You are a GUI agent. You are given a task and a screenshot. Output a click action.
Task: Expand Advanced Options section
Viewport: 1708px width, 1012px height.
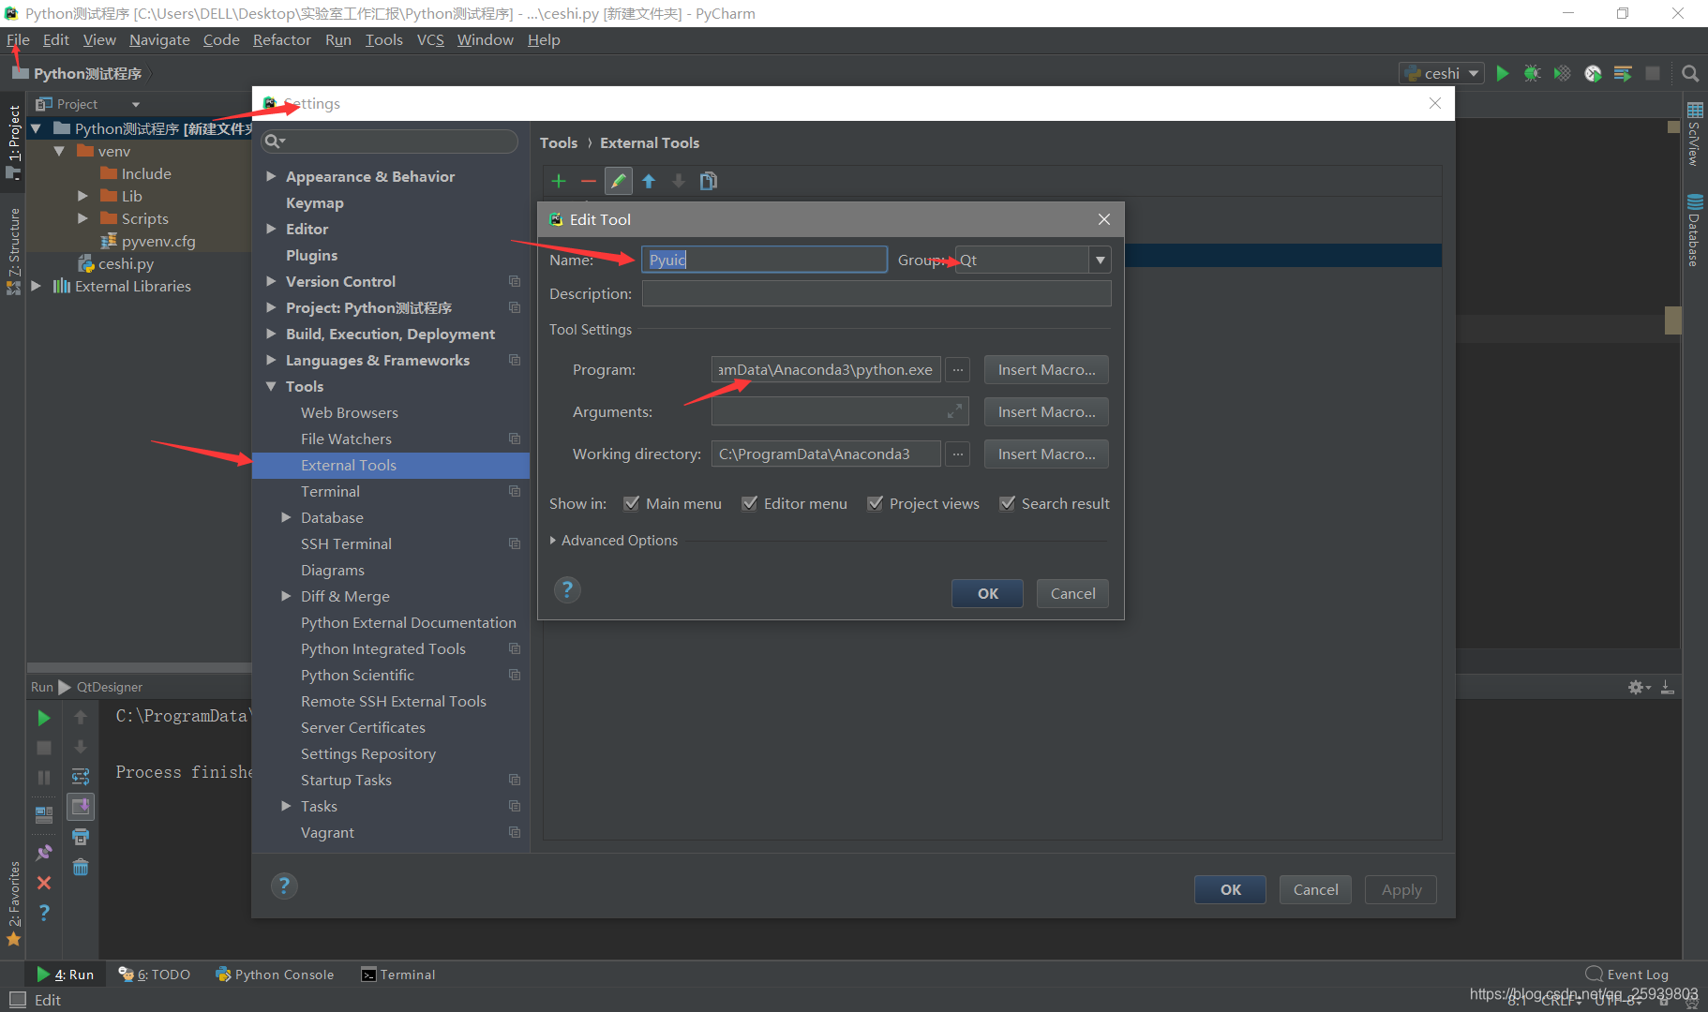[x=553, y=541]
